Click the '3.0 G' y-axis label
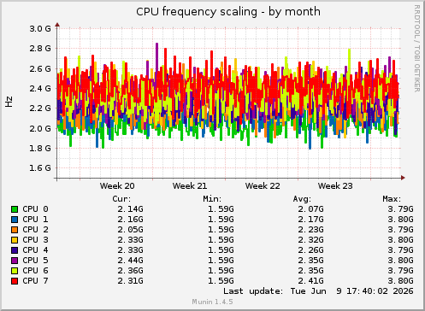425x311 pixels. pyautogui.click(x=40, y=29)
